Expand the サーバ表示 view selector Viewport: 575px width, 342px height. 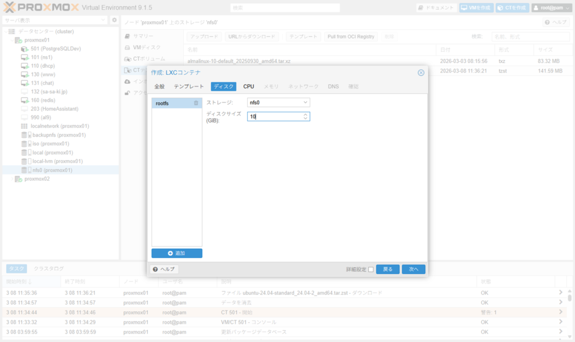[103, 20]
